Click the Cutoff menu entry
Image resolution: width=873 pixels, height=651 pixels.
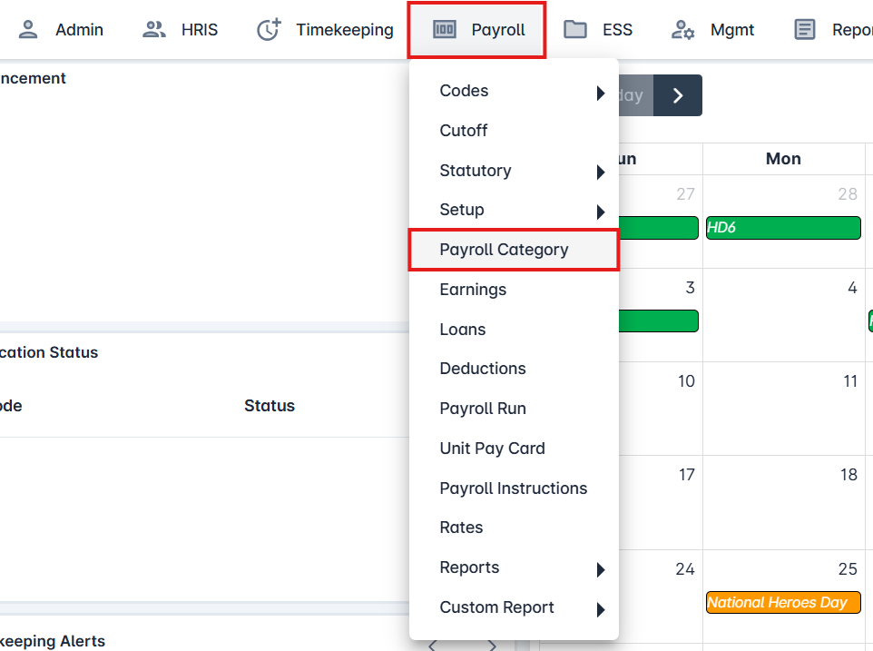pyautogui.click(x=464, y=131)
